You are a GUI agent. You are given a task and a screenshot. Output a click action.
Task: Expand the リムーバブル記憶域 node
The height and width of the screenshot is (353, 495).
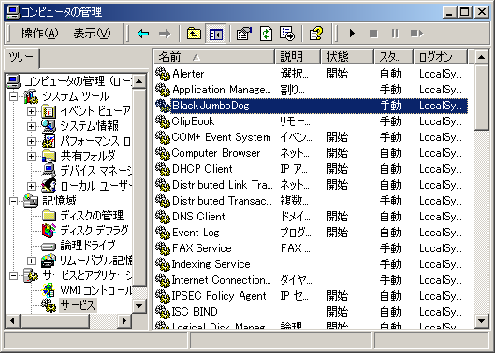pyautogui.click(x=31, y=261)
